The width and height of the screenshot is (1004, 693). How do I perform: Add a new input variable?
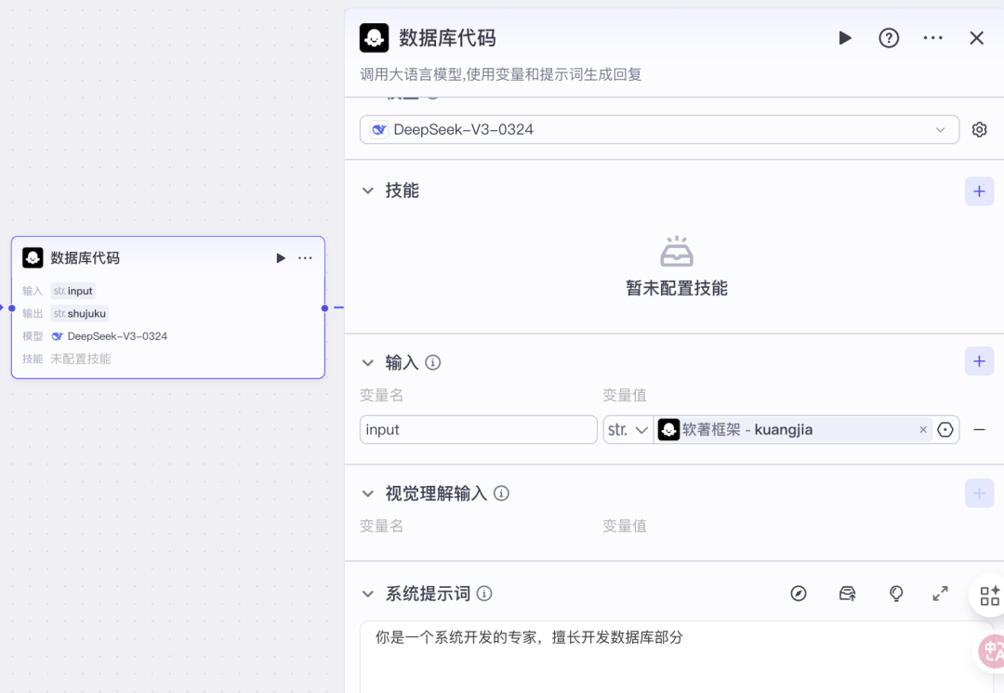(979, 361)
